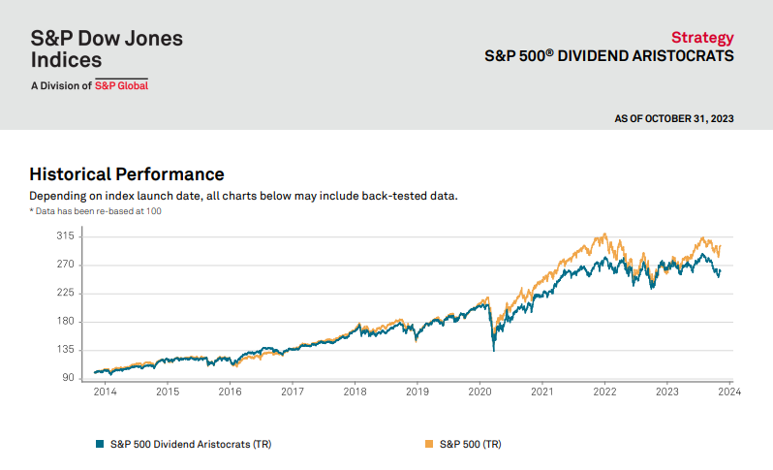
Task: Click the red Strategy heading
Action: pos(702,38)
